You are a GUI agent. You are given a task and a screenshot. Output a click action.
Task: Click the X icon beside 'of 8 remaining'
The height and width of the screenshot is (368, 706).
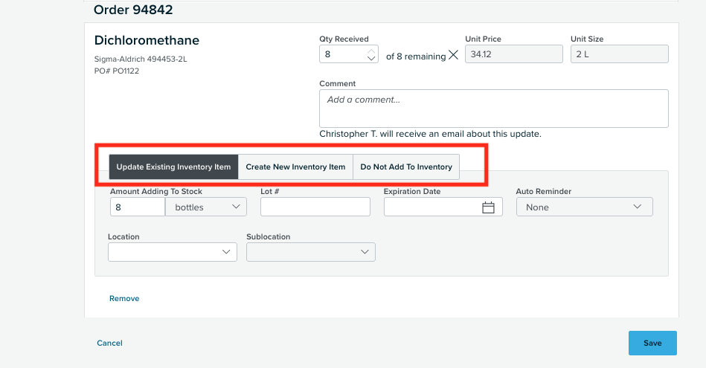click(x=453, y=55)
